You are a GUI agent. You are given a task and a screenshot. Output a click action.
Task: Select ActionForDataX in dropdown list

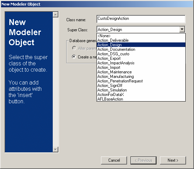pos(141,95)
